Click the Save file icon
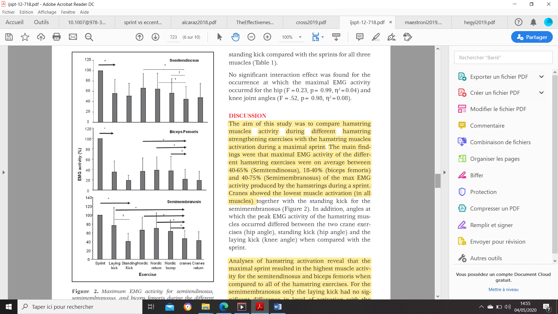Viewport: 558px width, 314px height. click(x=9, y=37)
